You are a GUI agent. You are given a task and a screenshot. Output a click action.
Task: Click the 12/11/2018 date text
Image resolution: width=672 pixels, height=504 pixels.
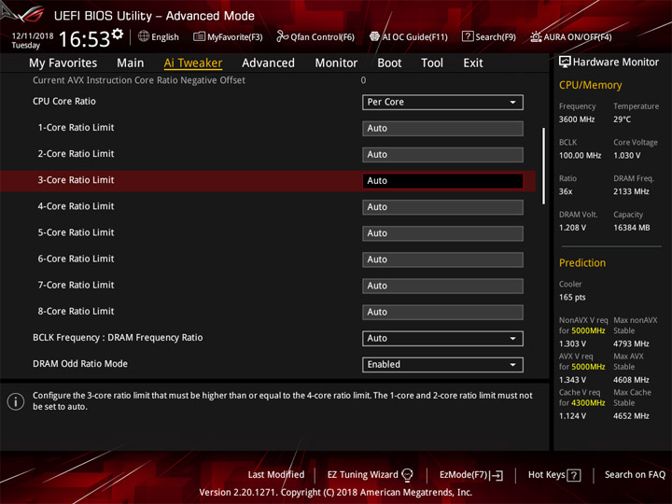[x=33, y=36]
